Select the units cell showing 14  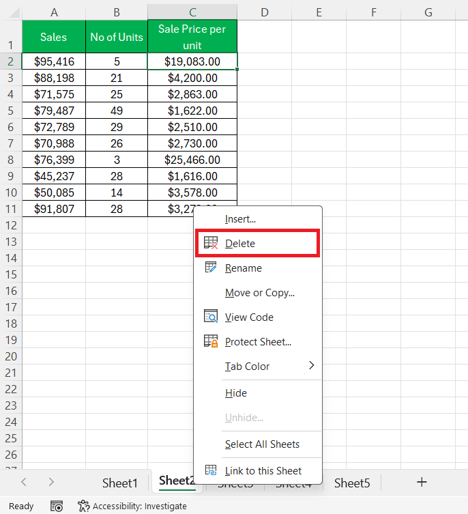coord(117,192)
